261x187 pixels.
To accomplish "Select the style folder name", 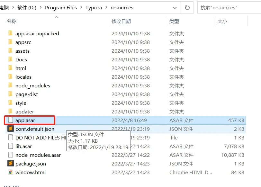I will tap(21, 103).
